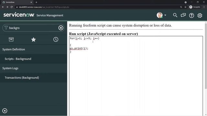Open Scripts - Background module
The height and width of the screenshot is (116, 207).
coord(33,59)
